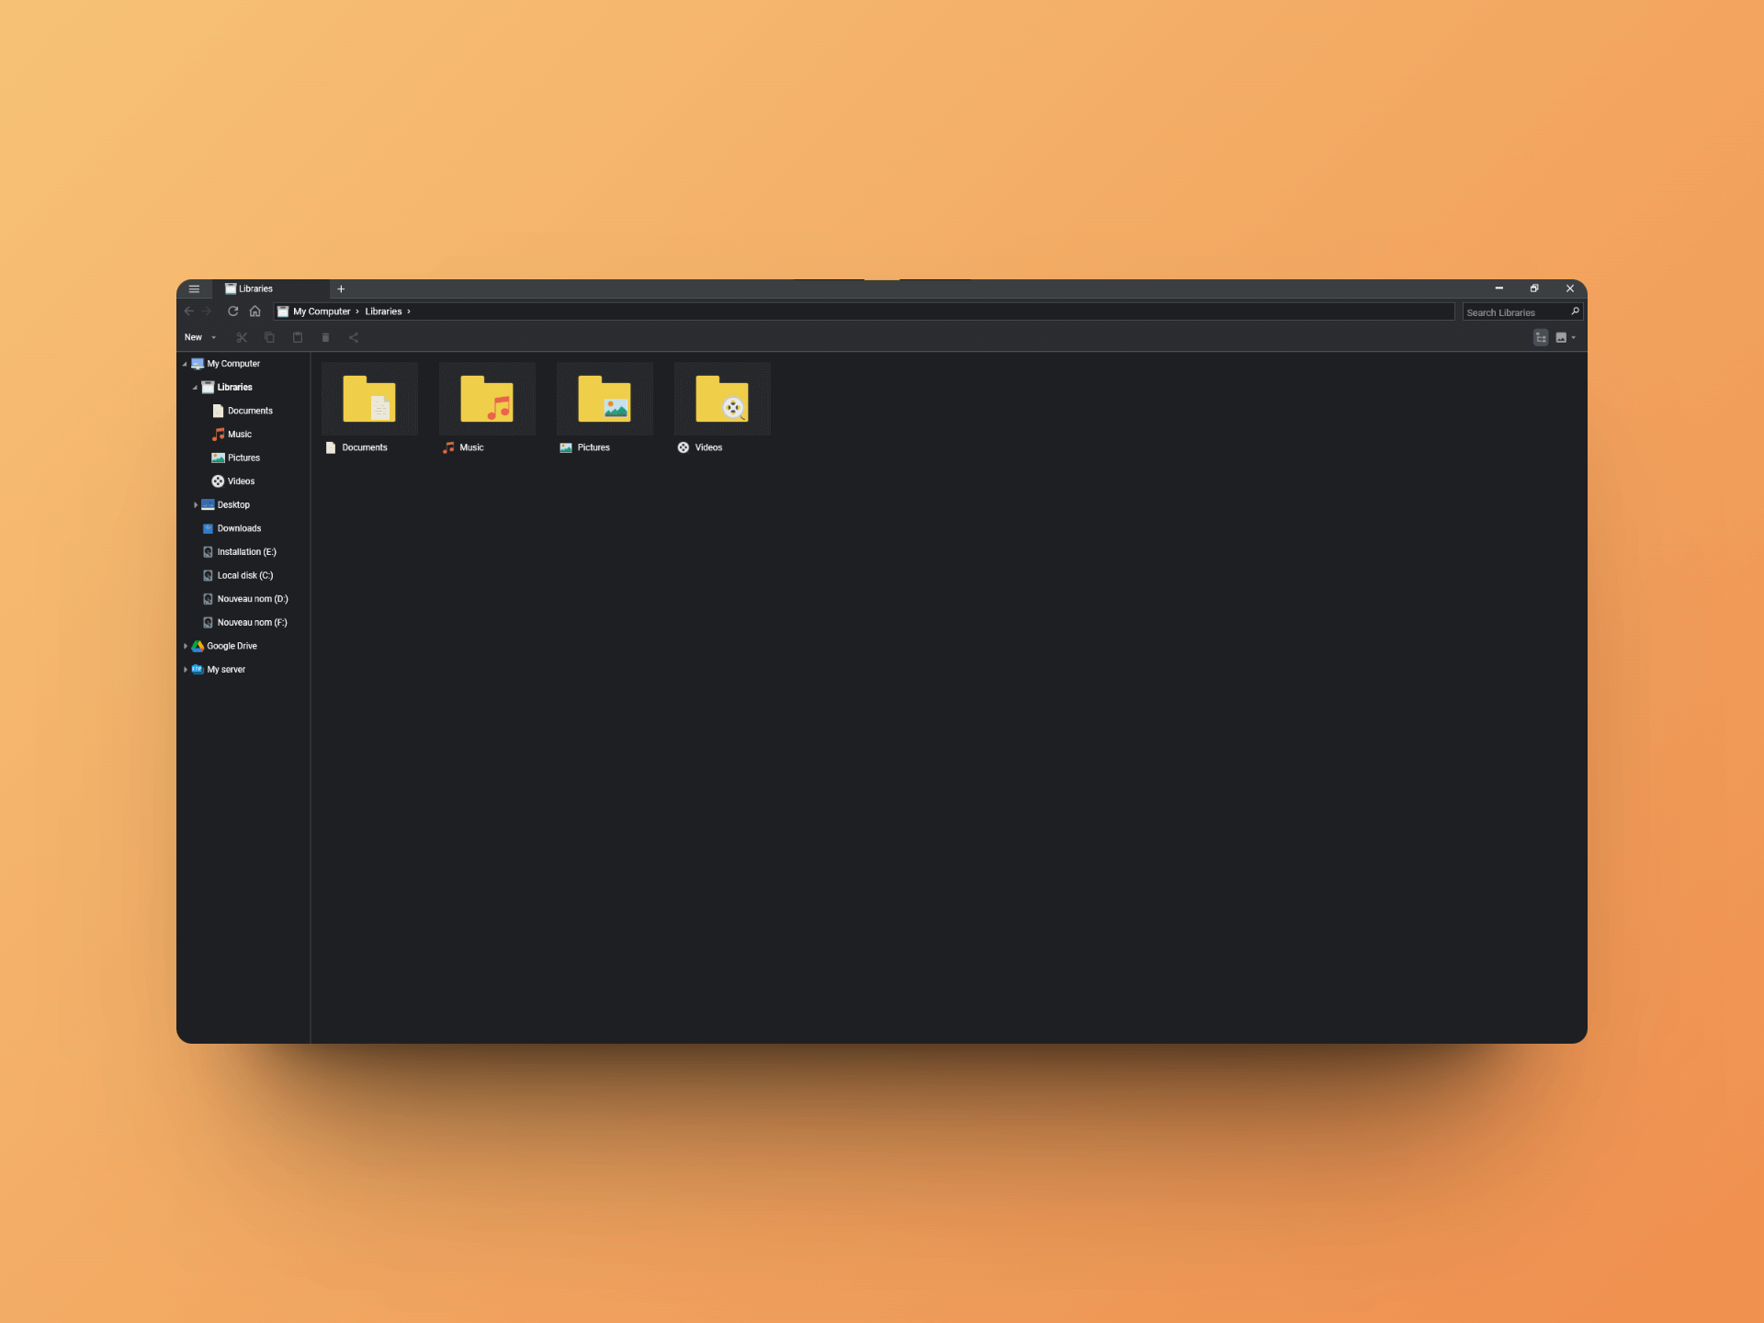Open the Pictures folder thumbnail

pos(604,400)
